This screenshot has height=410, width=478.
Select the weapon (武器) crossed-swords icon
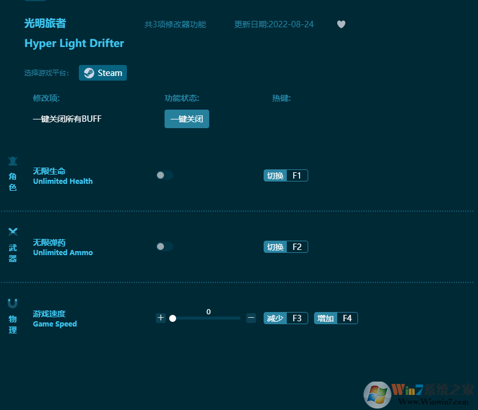click(x=13, y=232)
